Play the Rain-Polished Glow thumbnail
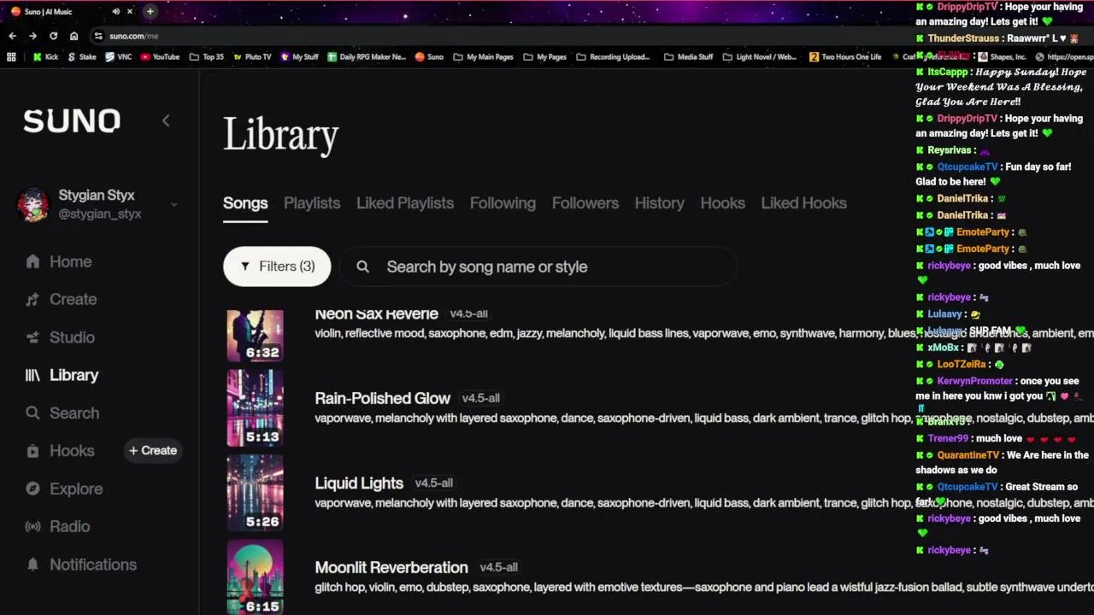Screen dimensions: 1094x615 point(255,407)
